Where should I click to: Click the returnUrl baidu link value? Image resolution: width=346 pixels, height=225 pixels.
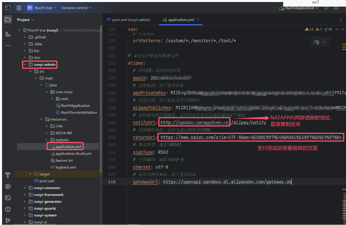(x=251, y=137)
